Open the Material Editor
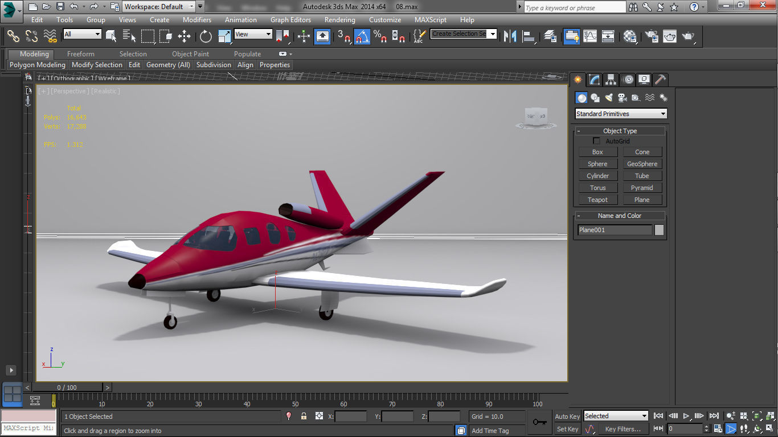Image resolution: width=778 pixels, height=437 pixels. click(x=629, y=36)
